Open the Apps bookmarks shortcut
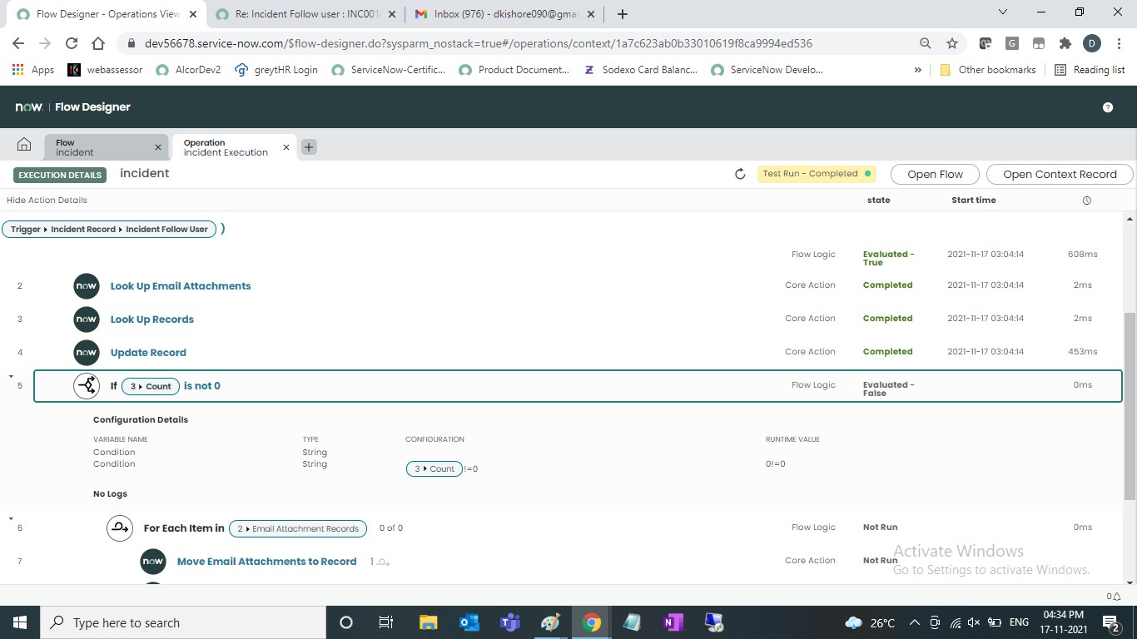 (33, 70)
